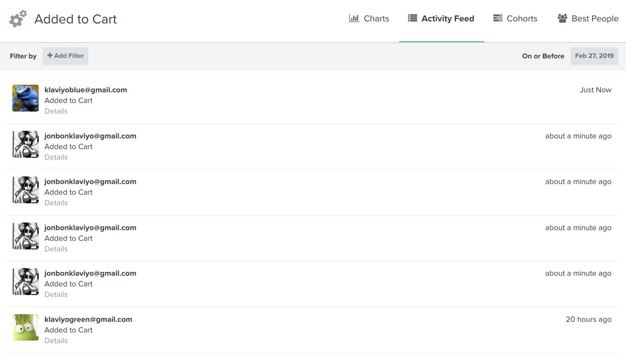Open jonbonklaviyo@gmail.com profile link
626x363 pixels.
90,135
